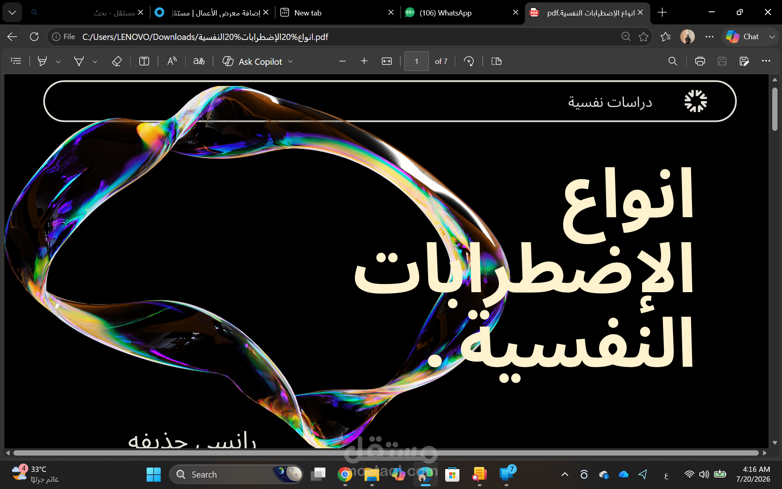Open the PDF find search
The width and height of the screenshot is (782, 489).
(673, 61)
